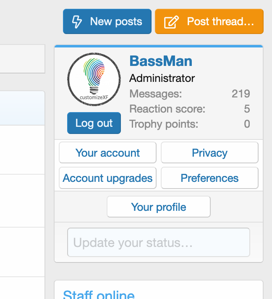Open the Your account page
The image size is (272, 299).
[x=107, y=153]
